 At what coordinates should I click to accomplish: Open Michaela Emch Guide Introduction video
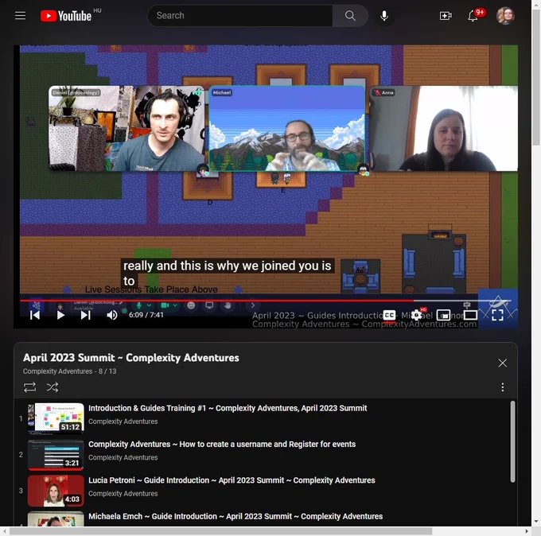coord(235,516)
